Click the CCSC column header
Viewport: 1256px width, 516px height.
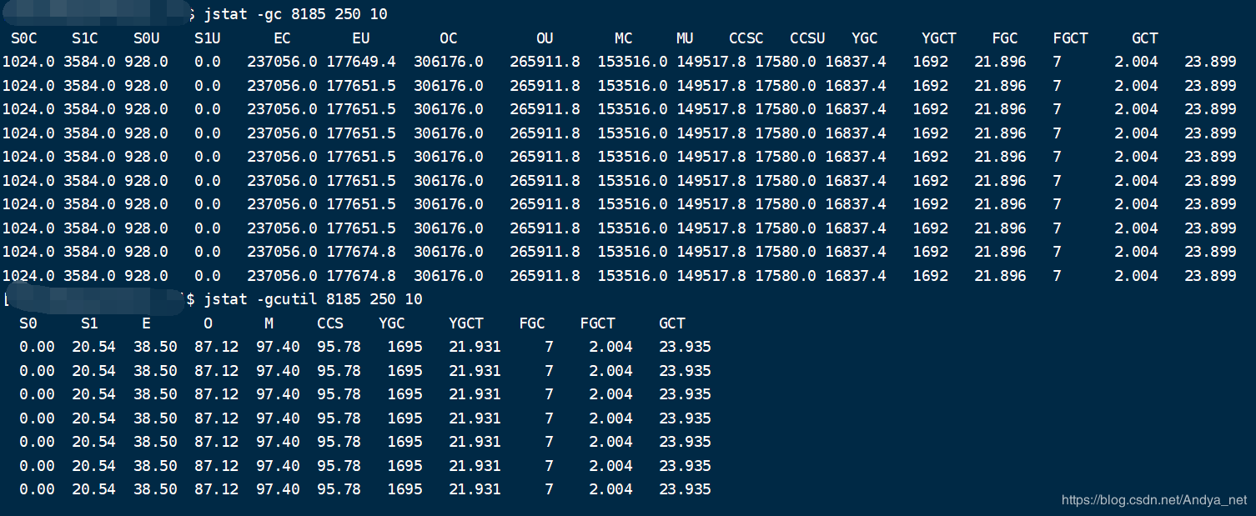(746, 38)
